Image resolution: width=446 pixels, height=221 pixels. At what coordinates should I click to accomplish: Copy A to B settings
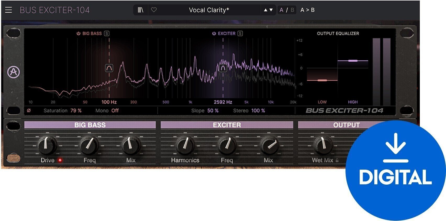tap(308, 10)
